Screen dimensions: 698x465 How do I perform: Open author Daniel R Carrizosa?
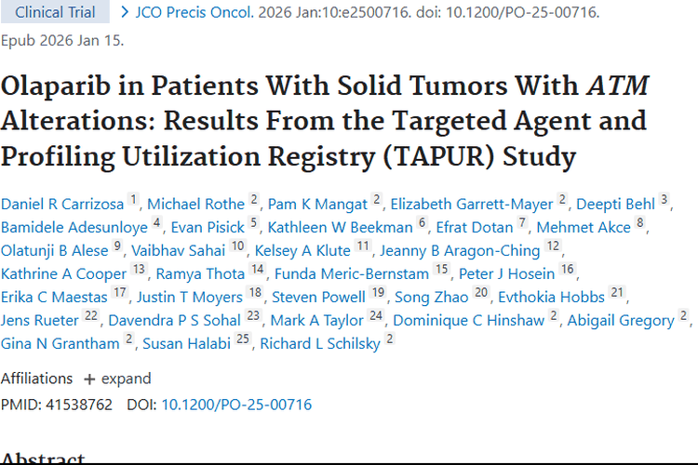61,204
